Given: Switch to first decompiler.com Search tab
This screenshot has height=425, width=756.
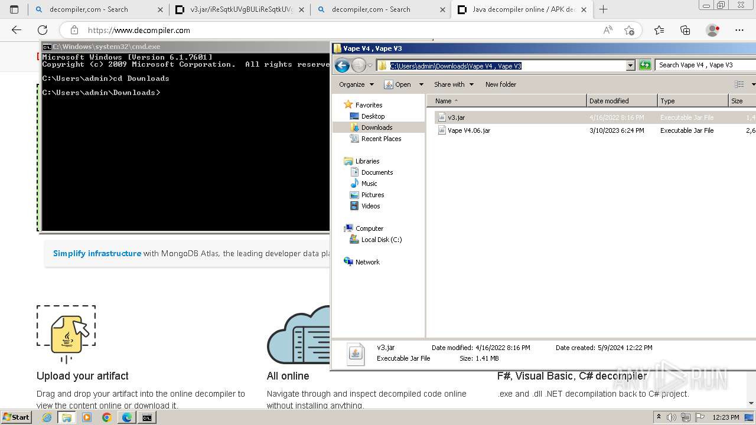Looking at the screenshot, I should [97, 9].
